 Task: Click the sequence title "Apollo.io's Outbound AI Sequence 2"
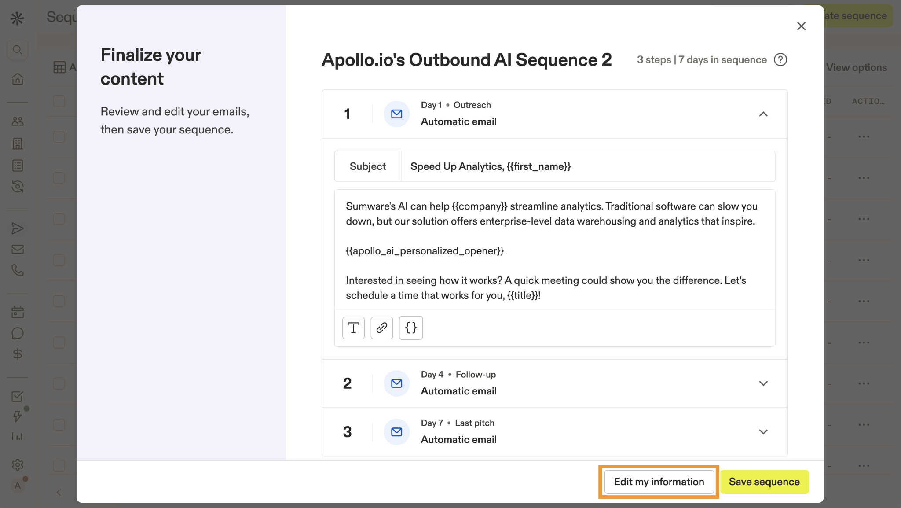[x=467, y=59]
